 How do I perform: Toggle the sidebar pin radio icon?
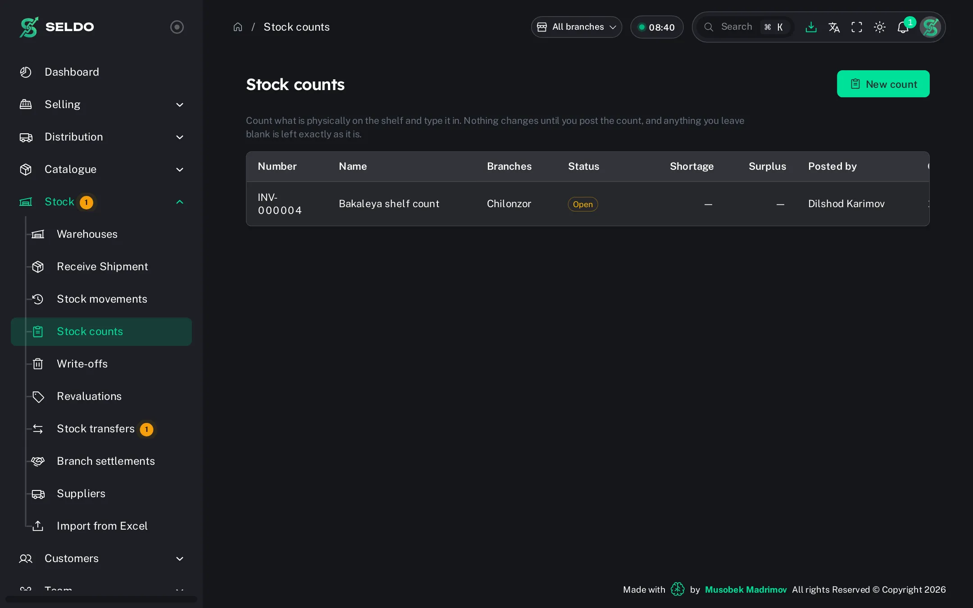(177, 27)
